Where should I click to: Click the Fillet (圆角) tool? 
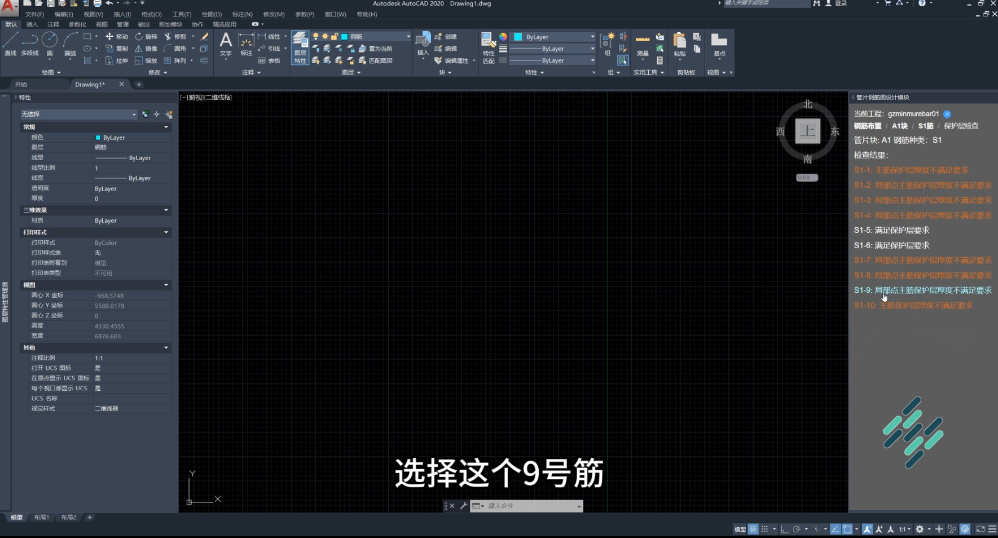point(175,48)
